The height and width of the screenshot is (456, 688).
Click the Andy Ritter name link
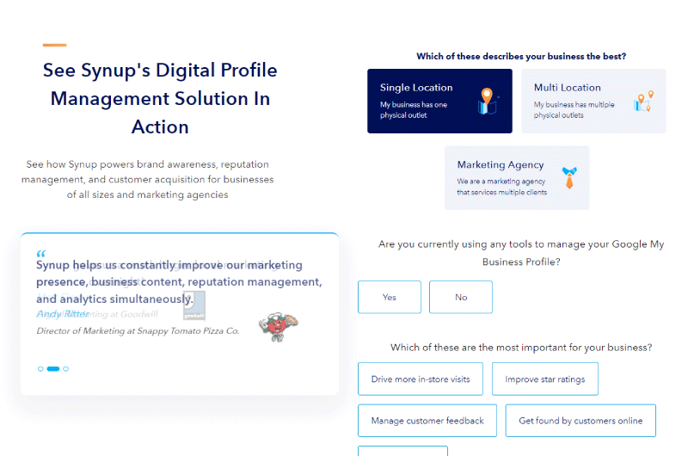point(63,314)
